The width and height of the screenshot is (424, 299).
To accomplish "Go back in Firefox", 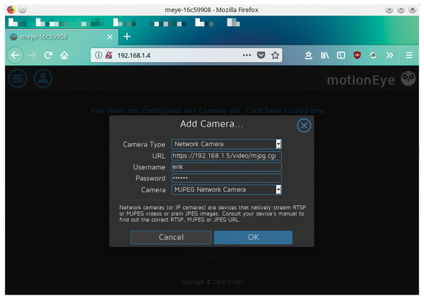I will (15, 55).
